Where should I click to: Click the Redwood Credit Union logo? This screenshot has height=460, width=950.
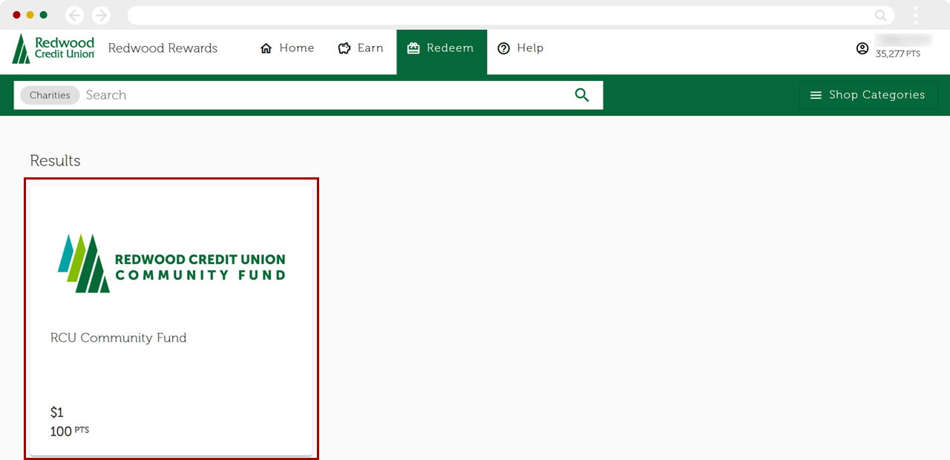[53, 48]
